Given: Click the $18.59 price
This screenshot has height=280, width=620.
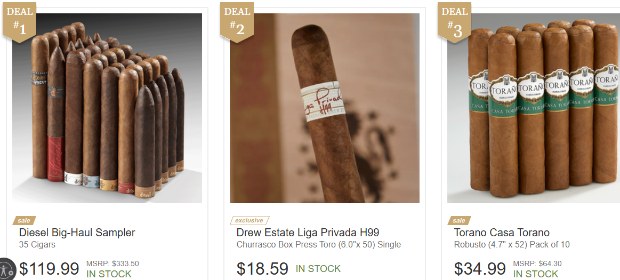Looking at the screenshot, I should (x=262, y=269).
